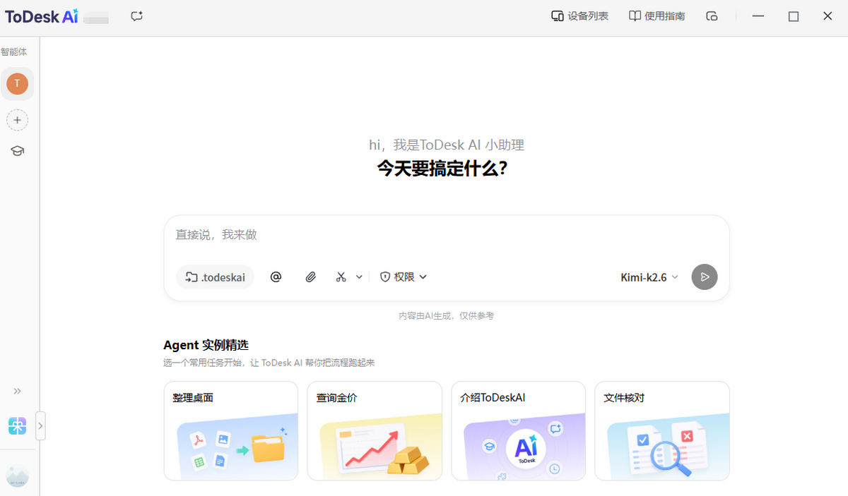
Task: Click the 内容由AI生成，仅供参考 notice
Action: (x=447, y=315)
